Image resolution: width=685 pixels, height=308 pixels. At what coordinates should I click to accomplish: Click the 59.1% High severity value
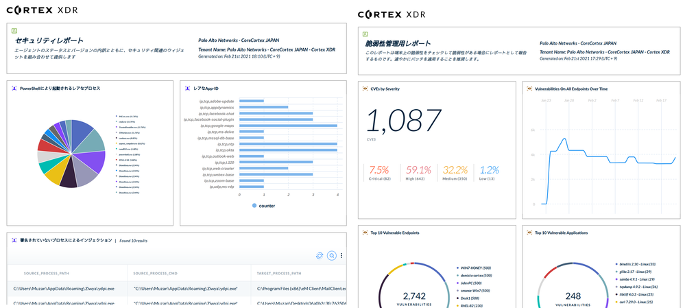[418, 170]
